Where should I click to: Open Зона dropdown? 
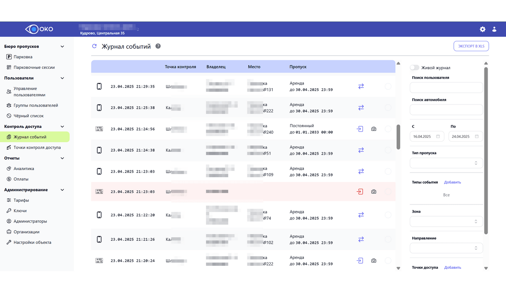point(446,221)
